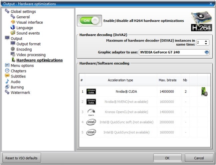Select Encoding in the settings tree

pos(24,49)
